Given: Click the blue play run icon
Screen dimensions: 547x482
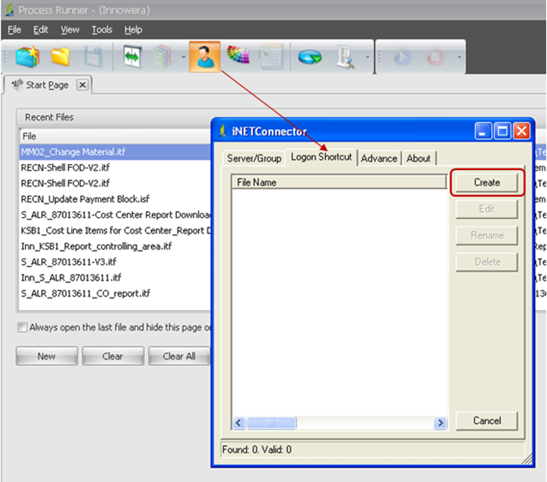Looking at the screenshot, I should tap(402, 56).
